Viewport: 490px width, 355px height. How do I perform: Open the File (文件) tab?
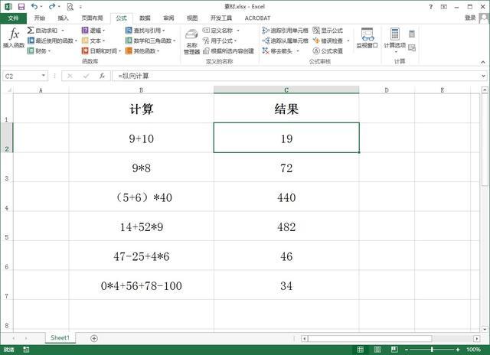(x=14, y=18)
